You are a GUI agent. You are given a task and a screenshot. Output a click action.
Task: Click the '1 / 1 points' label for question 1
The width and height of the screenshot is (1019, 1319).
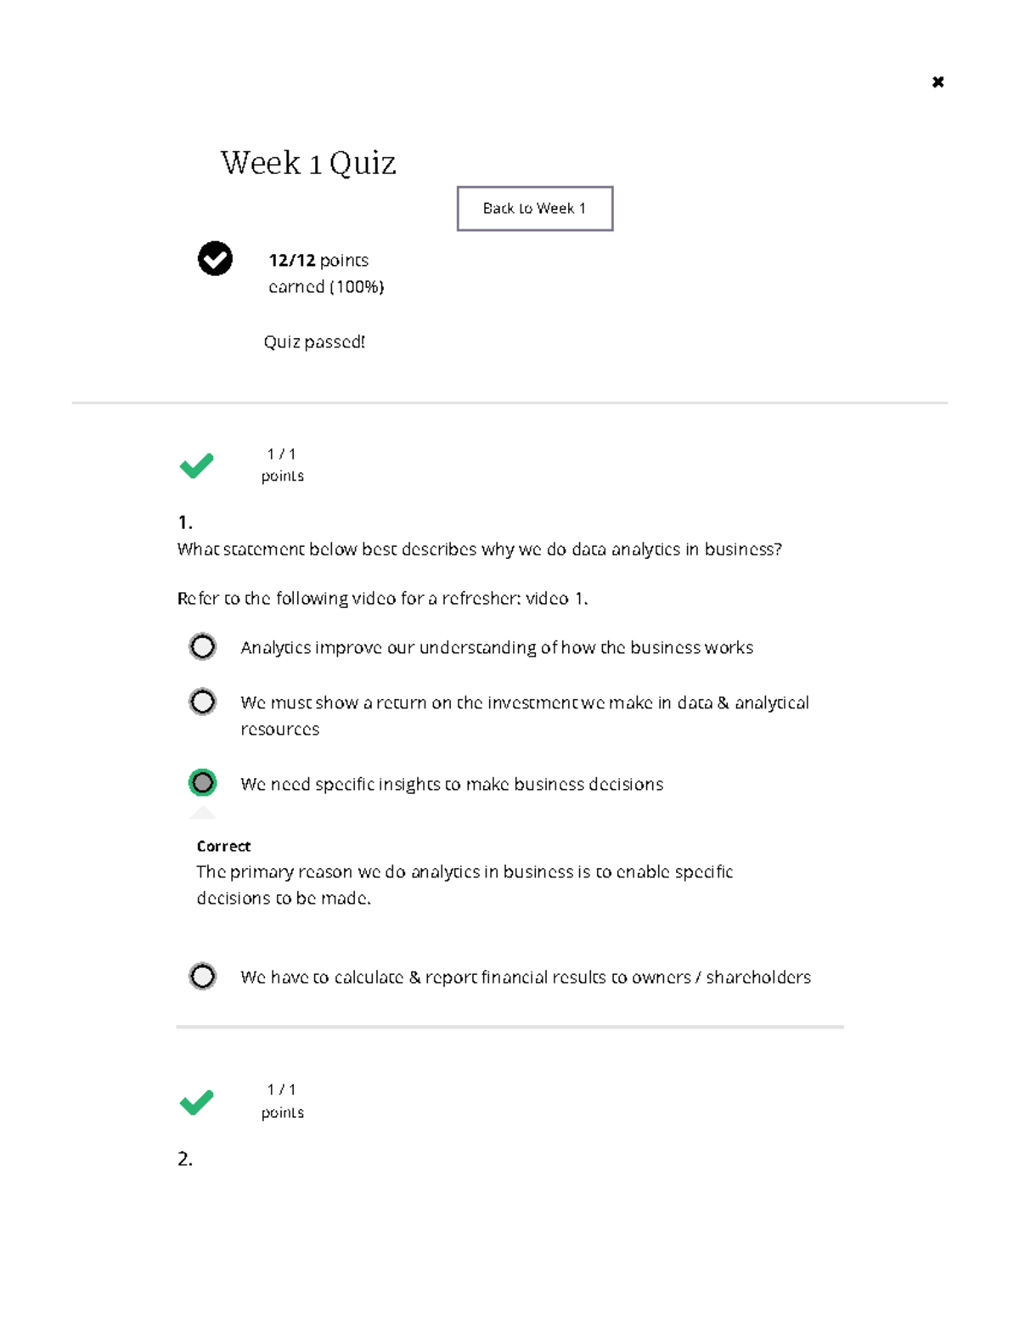282,465
